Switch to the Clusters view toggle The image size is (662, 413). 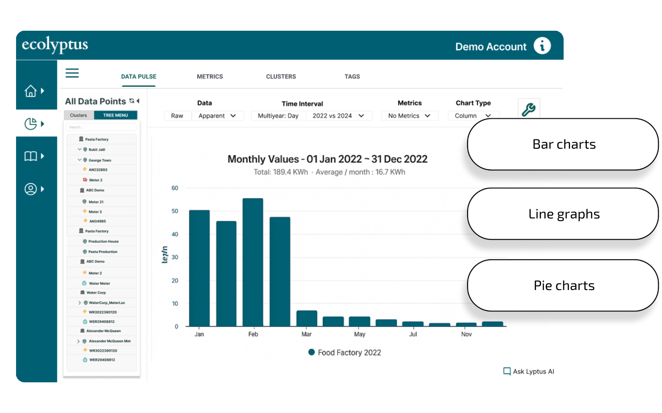(x=79, y=115)
